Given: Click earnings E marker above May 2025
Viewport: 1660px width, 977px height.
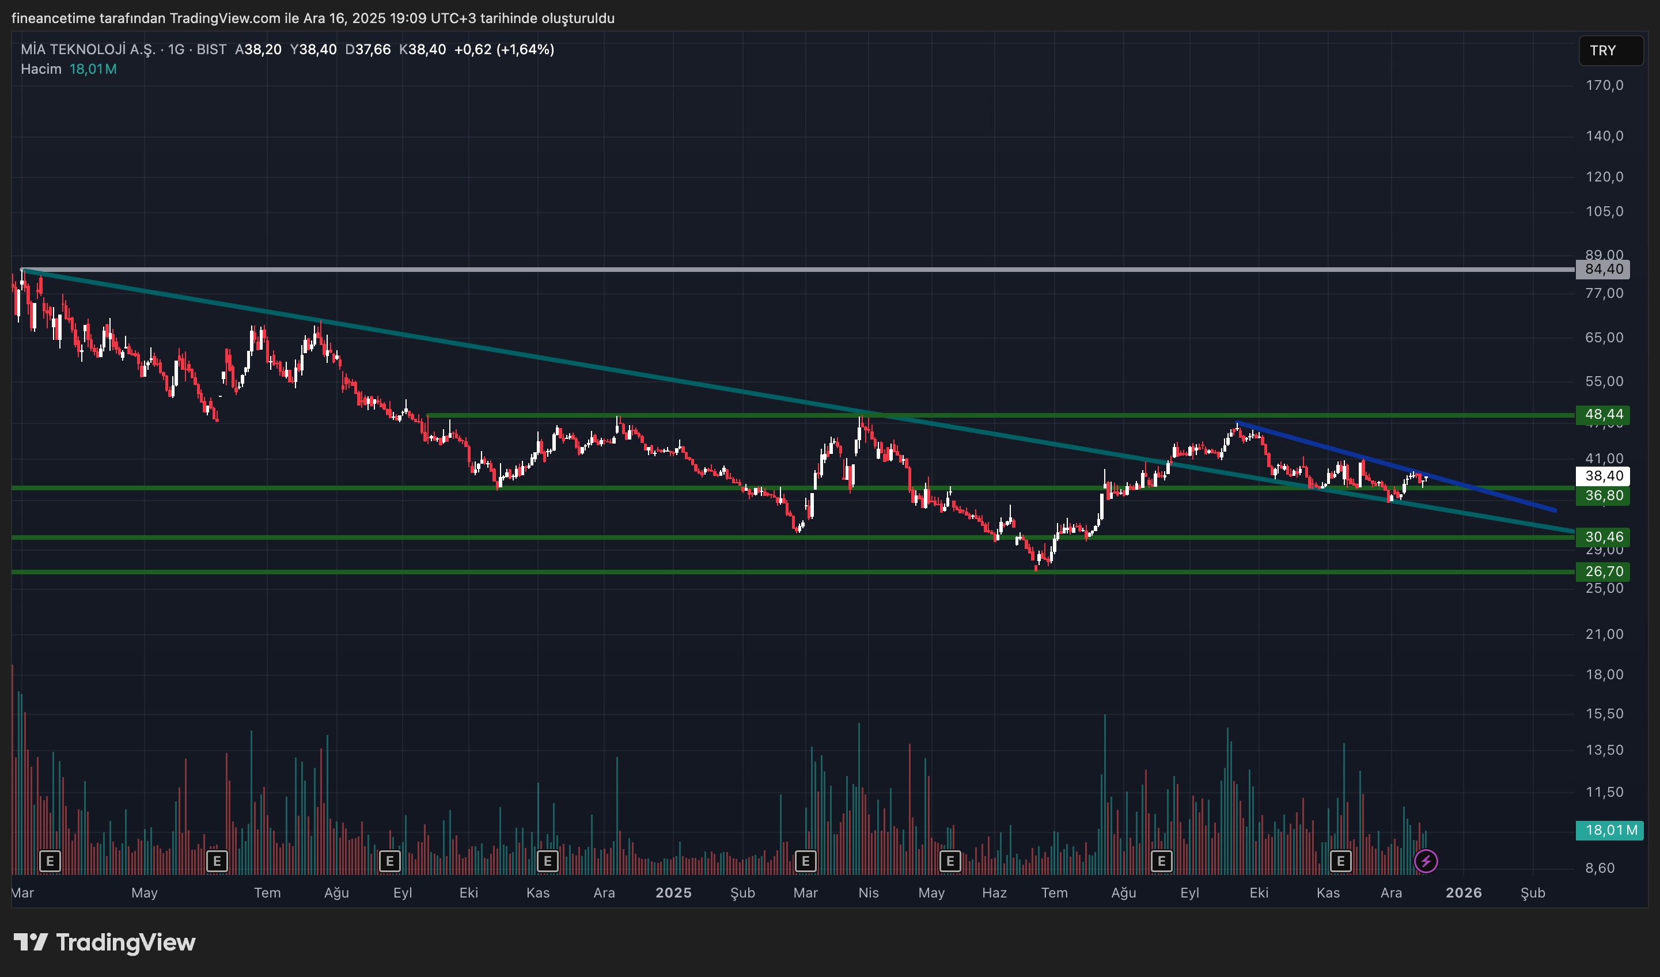Looking at the screenshot, I should coord(950,861).
